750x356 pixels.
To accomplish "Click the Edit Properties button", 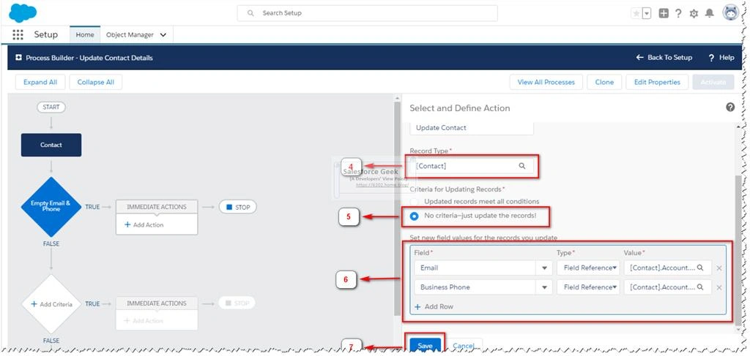I will click(657, 82).
